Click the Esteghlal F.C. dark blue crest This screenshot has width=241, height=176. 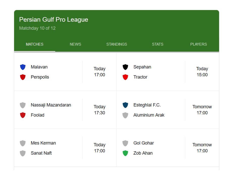(x=125, y=105)
